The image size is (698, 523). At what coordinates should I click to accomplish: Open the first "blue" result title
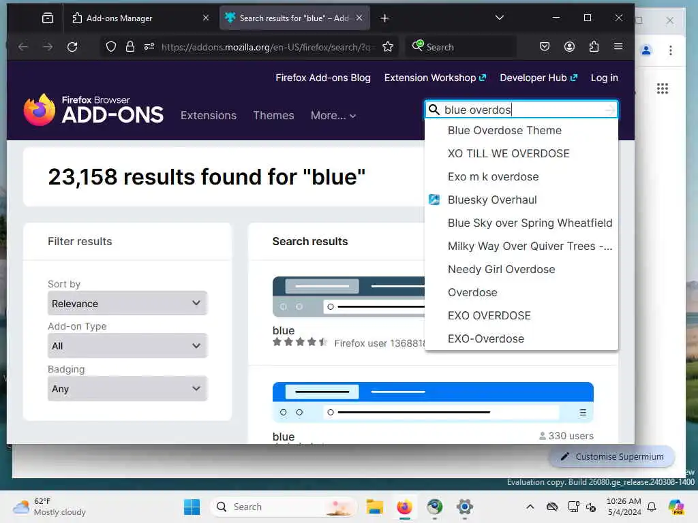click(x=284, y=330)
